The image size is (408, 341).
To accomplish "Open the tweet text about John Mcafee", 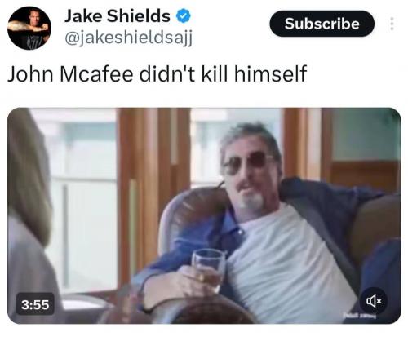I will click(157, 73).
